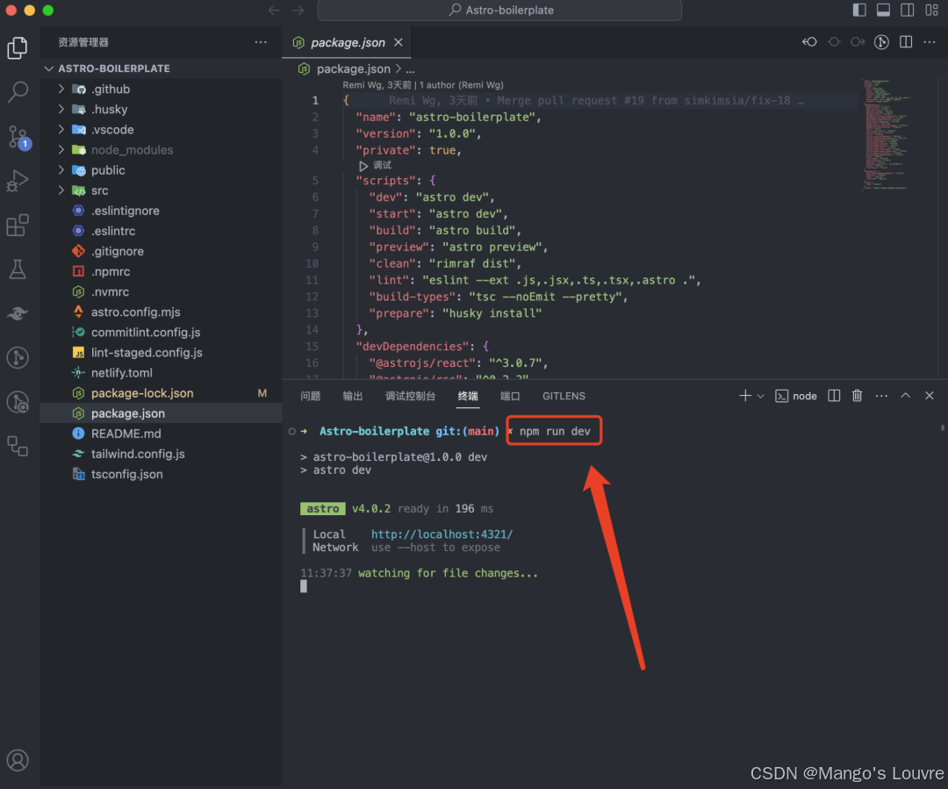Expand the src folder
The width and height of the screenshot is (948, 789).
click(99, 190)
